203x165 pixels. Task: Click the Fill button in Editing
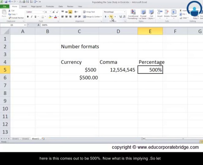[183, 14]
